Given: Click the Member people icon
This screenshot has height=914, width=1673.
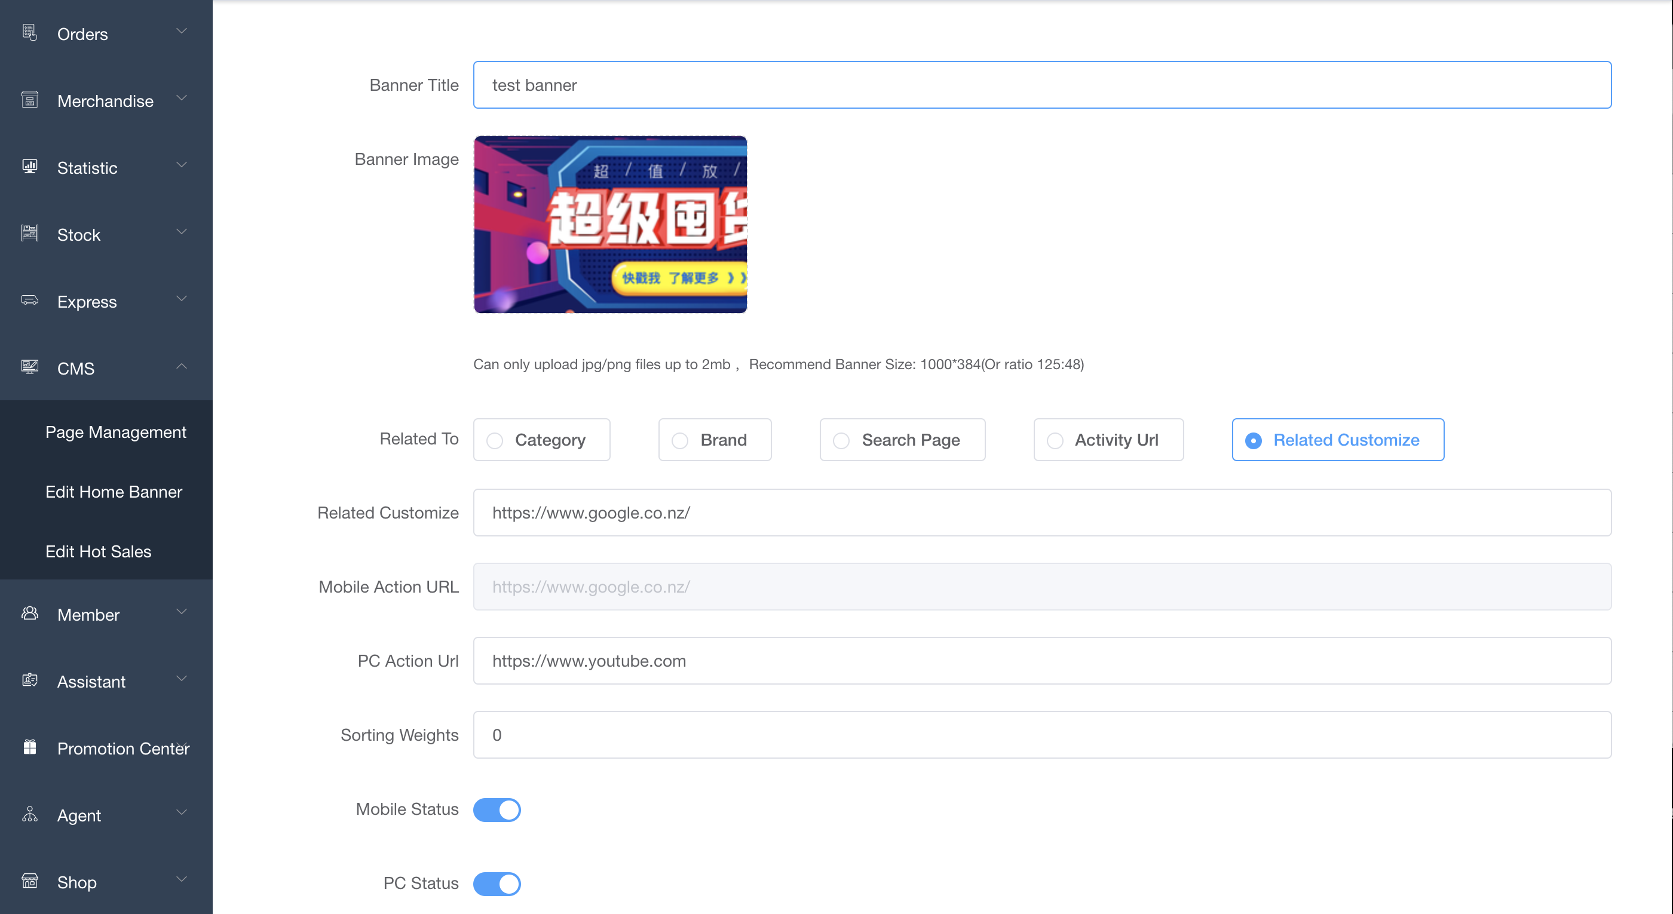Looking at the screenshot, I should (30, 614).
